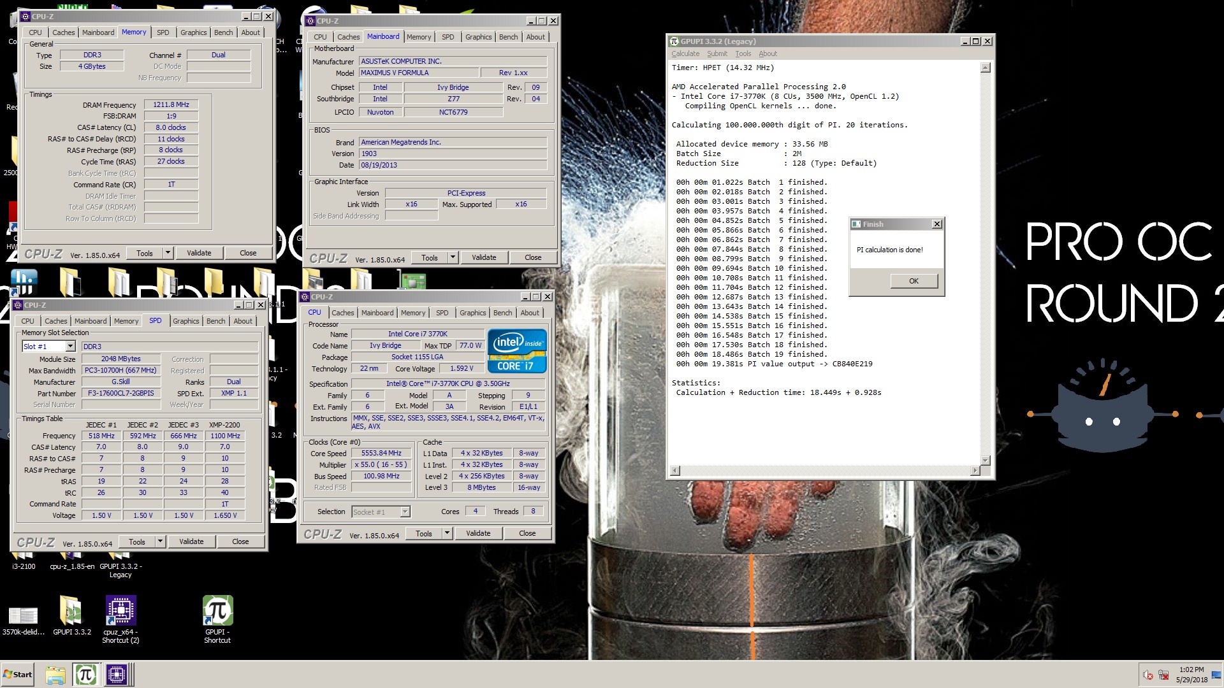The image size is (1224, 688).
Task: Click the CPU-Z taskbar button
Action: click(117, 674)
